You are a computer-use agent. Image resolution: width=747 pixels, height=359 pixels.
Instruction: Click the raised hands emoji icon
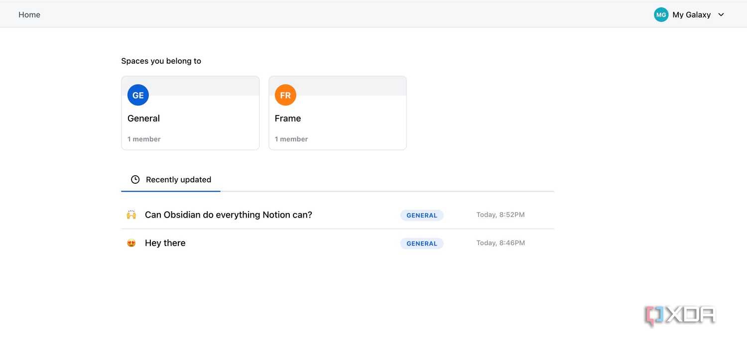coord(131,215)
